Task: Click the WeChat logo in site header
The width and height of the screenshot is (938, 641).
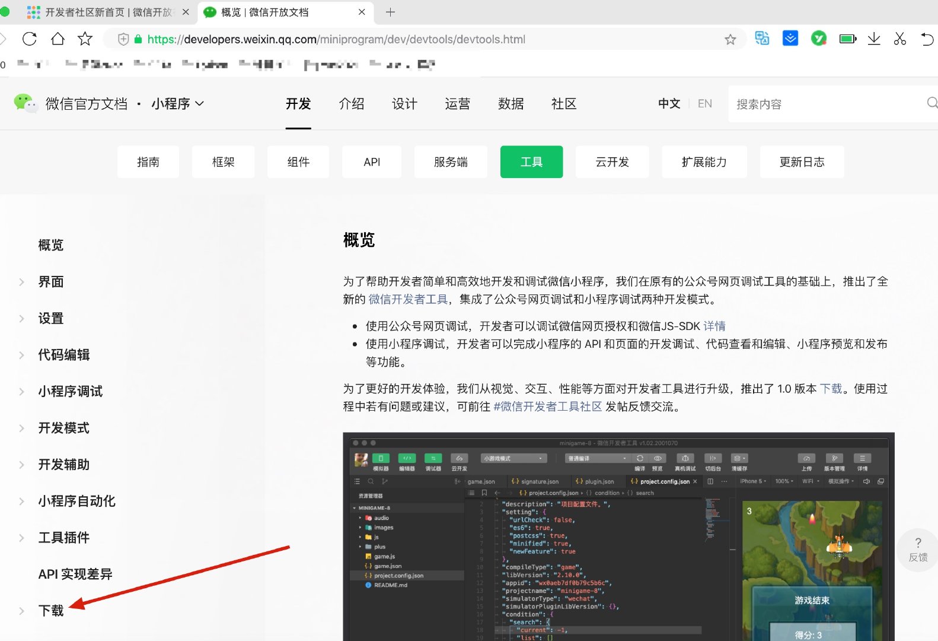Action: click(x=25, y=103)
